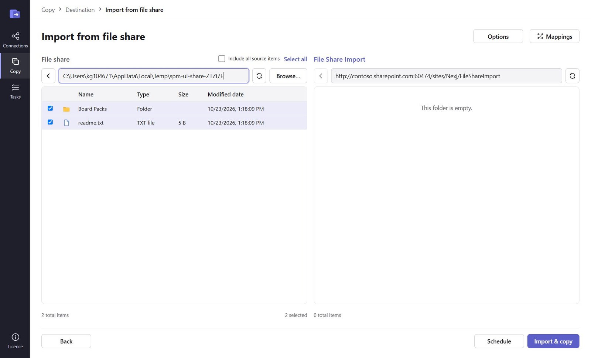Viewport: 591px width, 358px height.
Task: Select the Board Packs folder name
Action: click(x=92, y=109)
